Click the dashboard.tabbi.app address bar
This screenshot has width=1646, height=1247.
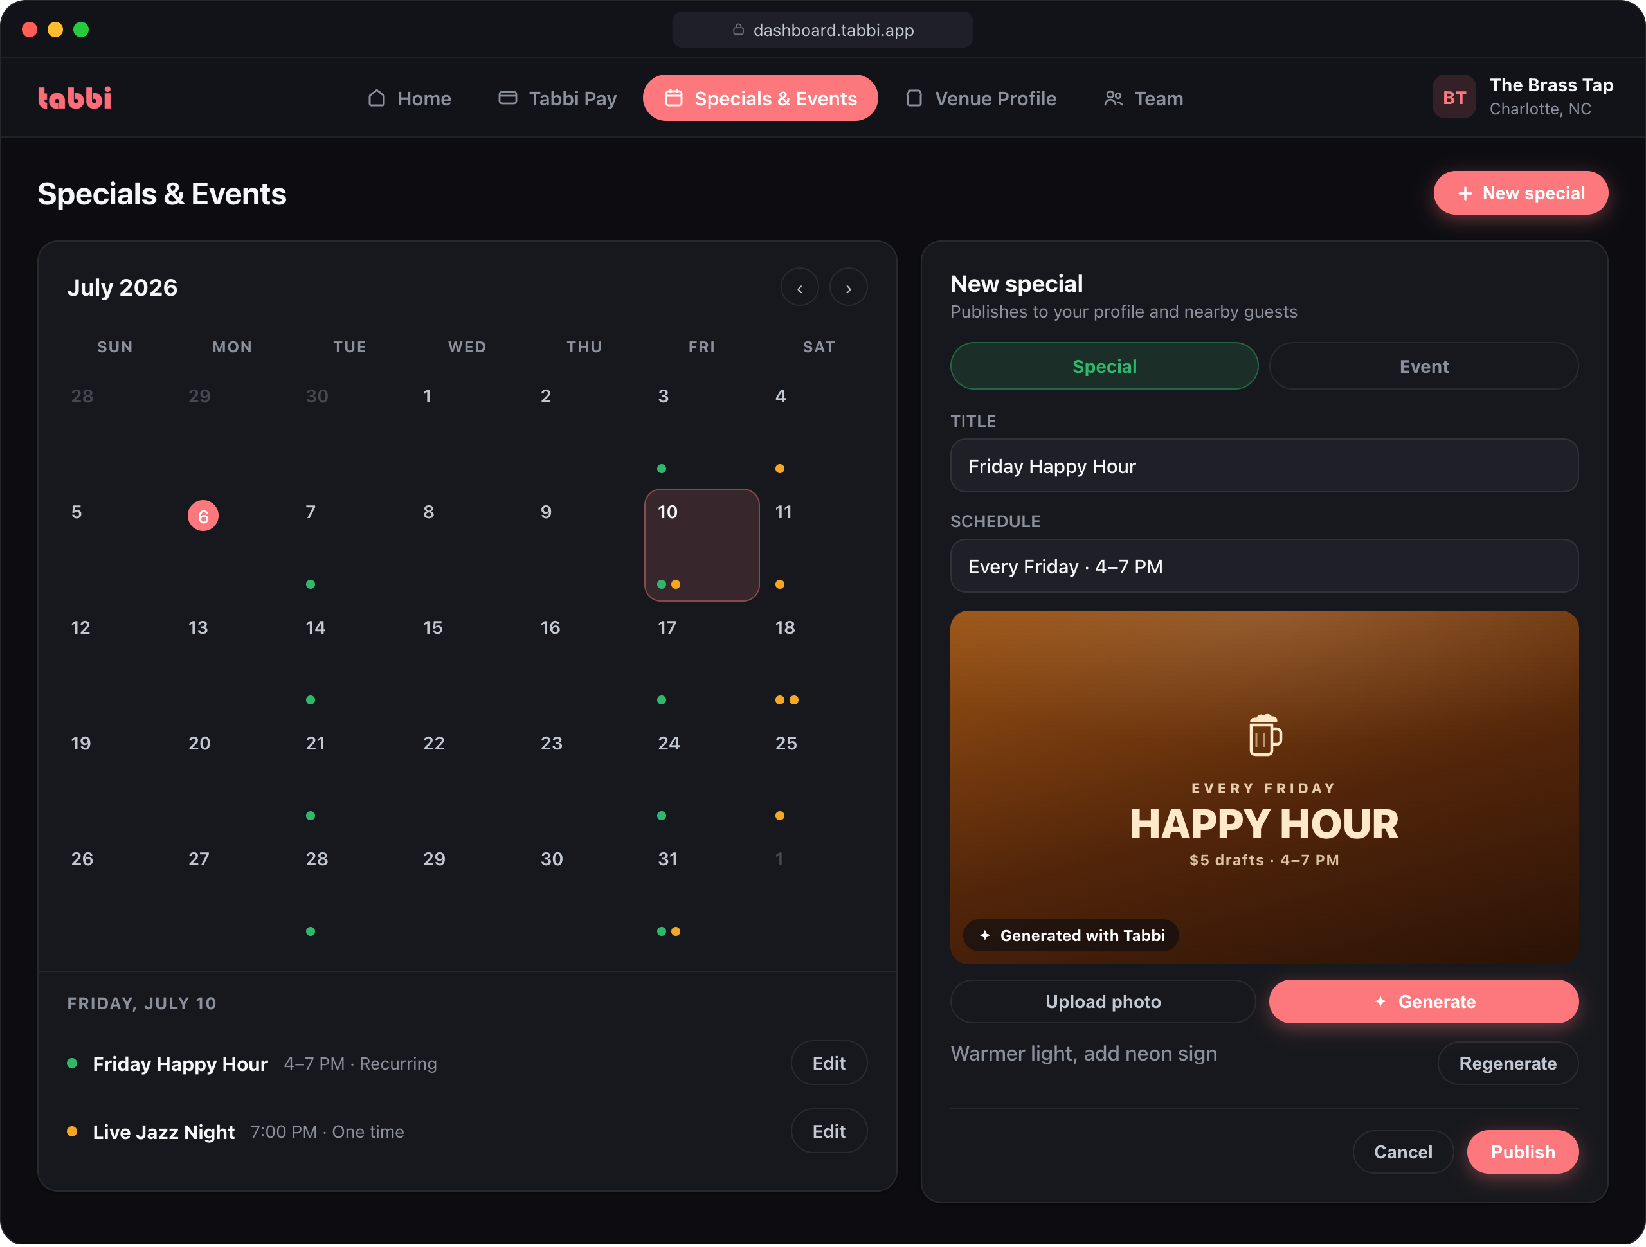click(x=822, y=30)
